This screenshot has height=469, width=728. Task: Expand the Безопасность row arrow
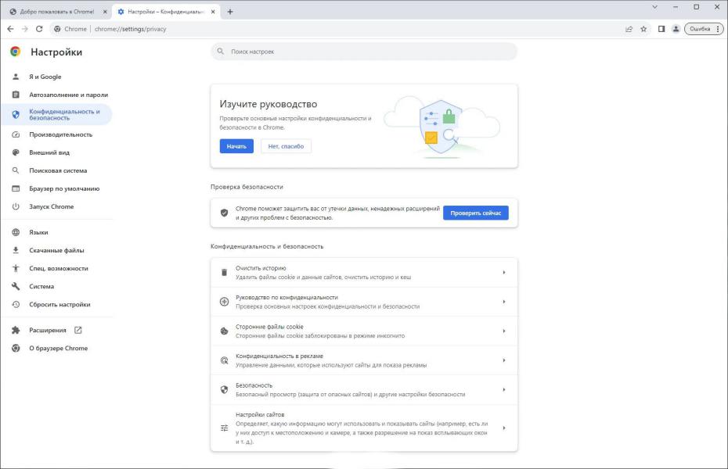[504, 390]
